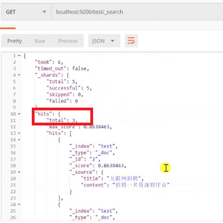Click the "failed": 0 line
The image size is (223, 223).
62,101
